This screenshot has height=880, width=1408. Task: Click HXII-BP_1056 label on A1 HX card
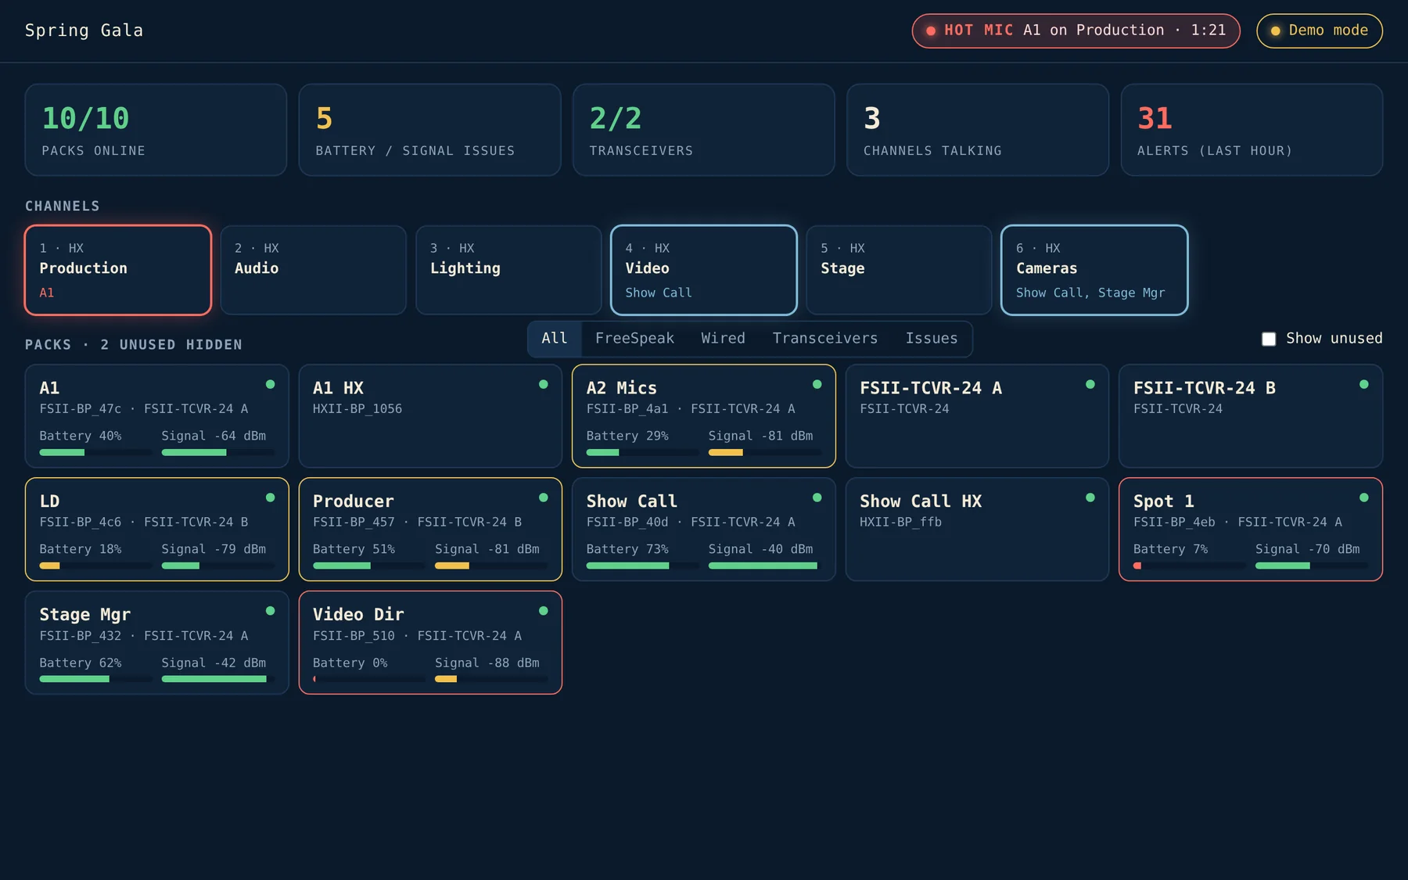pos(357,408)
